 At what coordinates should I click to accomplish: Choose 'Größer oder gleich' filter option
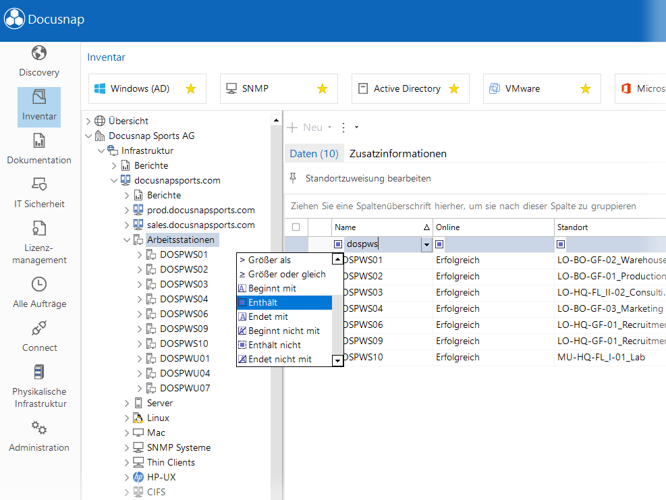[x=284, y=275]
